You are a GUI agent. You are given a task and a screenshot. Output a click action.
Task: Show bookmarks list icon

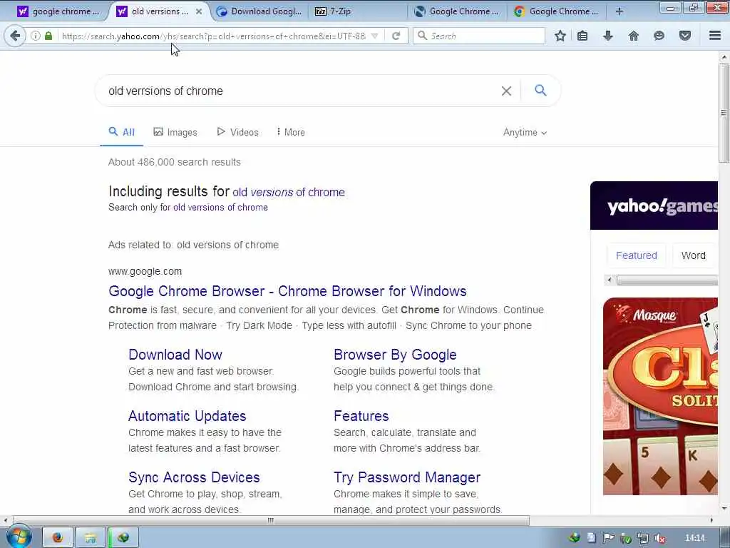tap(582, 36)
